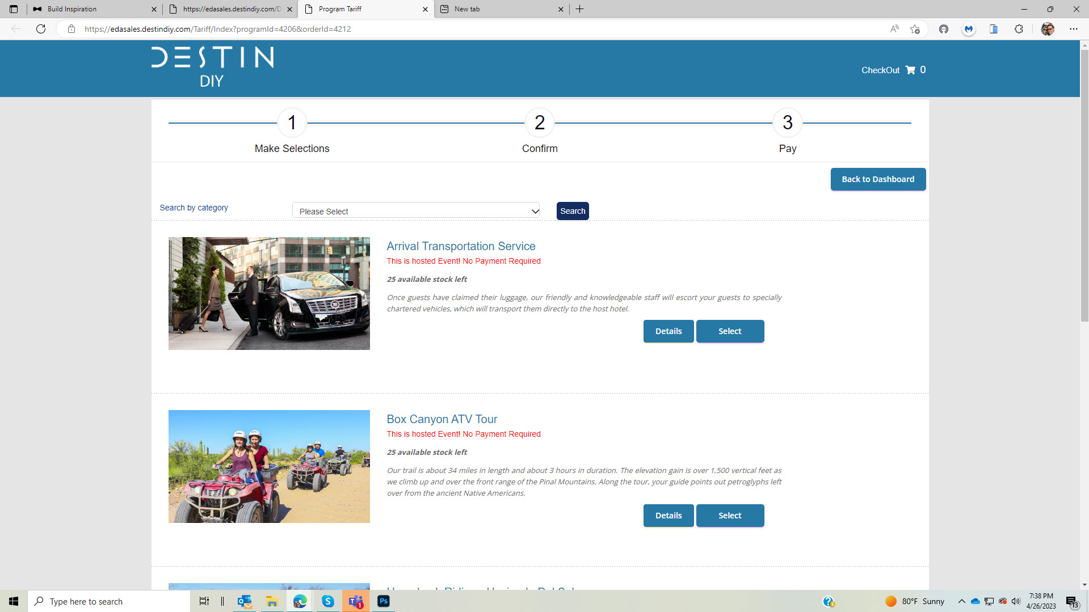Open the CheckOut link
The width and height of the screenshot is (1089, 612).
point(880,70)
